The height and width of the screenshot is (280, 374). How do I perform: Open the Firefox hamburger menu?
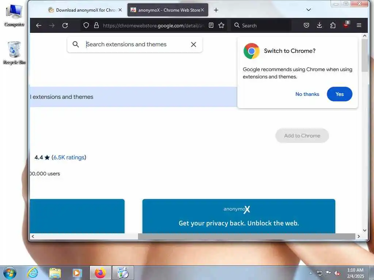[x=359, y=25]
